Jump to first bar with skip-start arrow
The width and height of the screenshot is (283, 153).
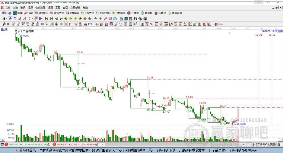coord(47,19)
